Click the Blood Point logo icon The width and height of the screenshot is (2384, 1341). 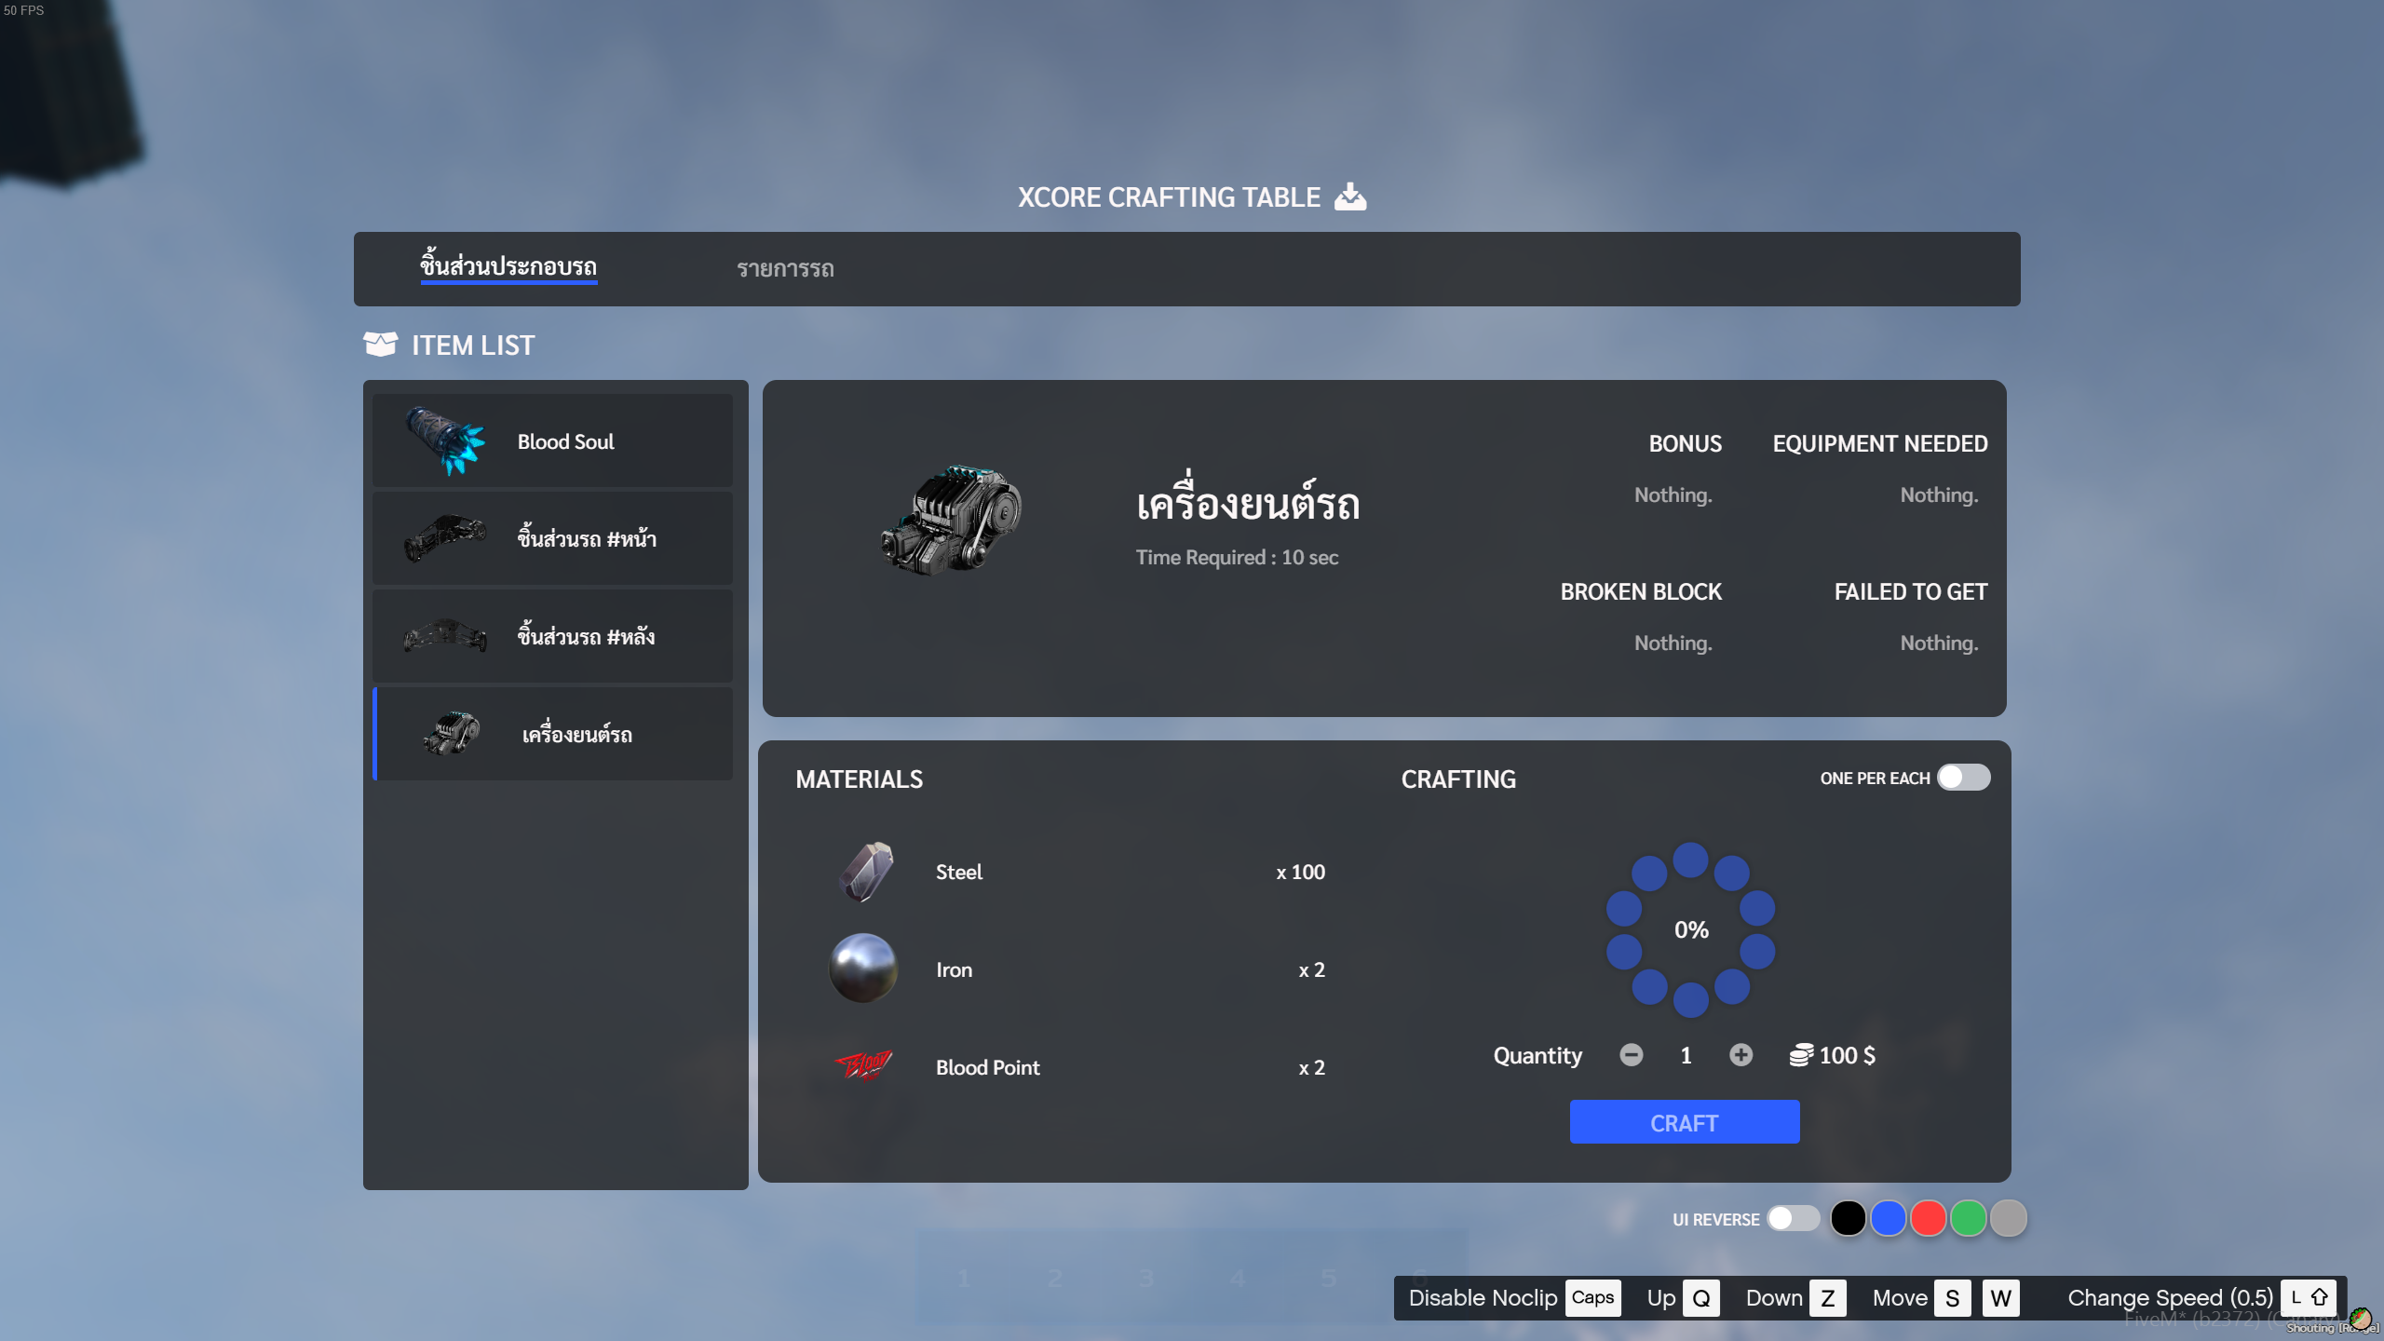point(863,1065)
